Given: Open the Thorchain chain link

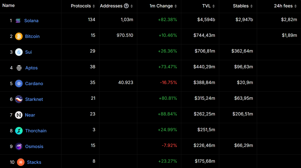Looking at the screenshot, I should click(36, 131).
